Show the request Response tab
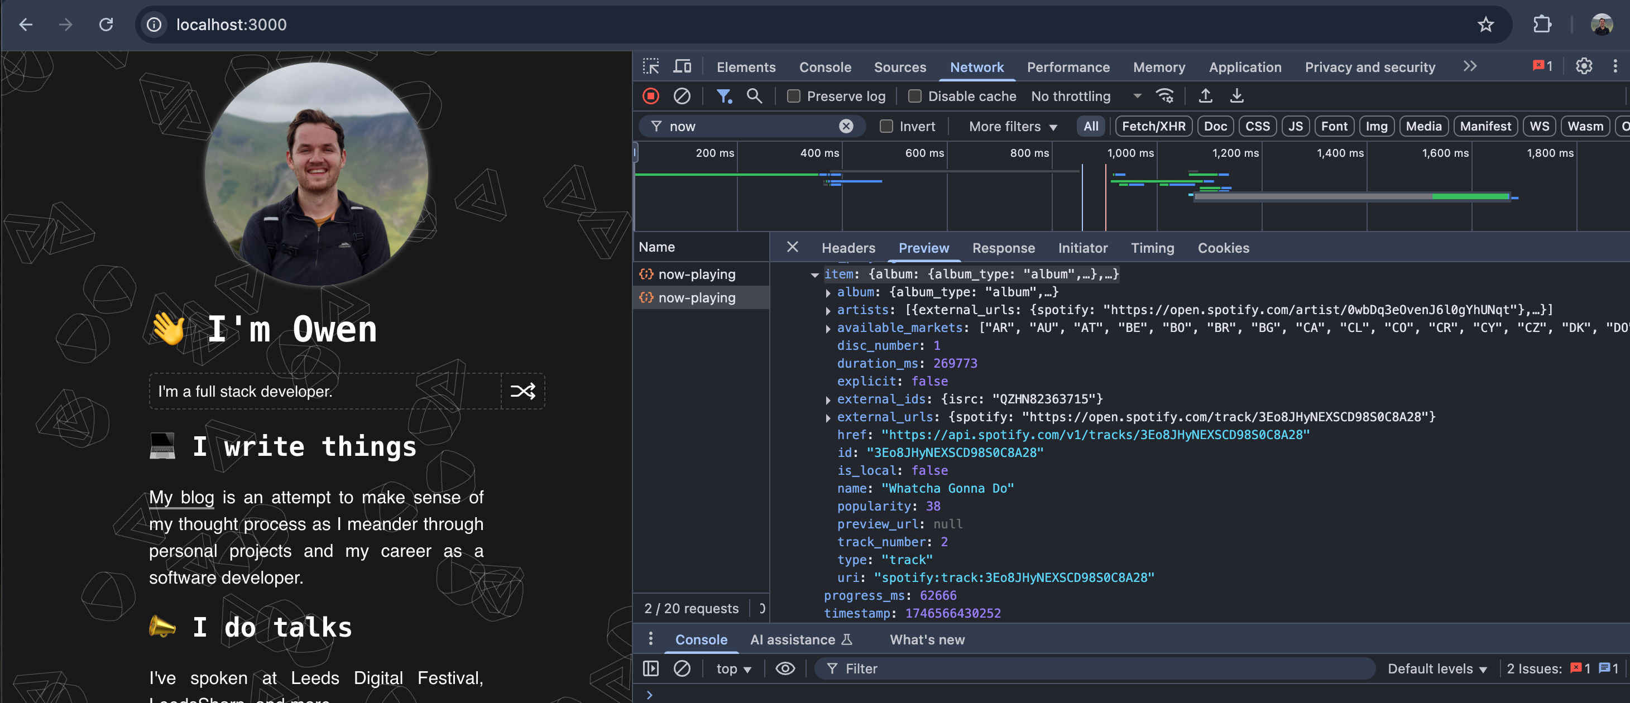 [1003, 248]
